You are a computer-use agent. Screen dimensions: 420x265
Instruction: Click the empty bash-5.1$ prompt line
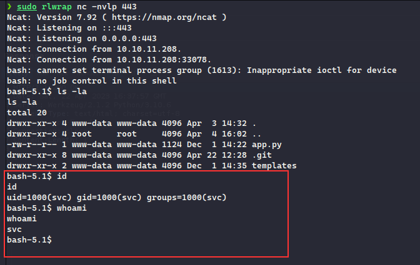pyautogui.click(x=29, y=240)
